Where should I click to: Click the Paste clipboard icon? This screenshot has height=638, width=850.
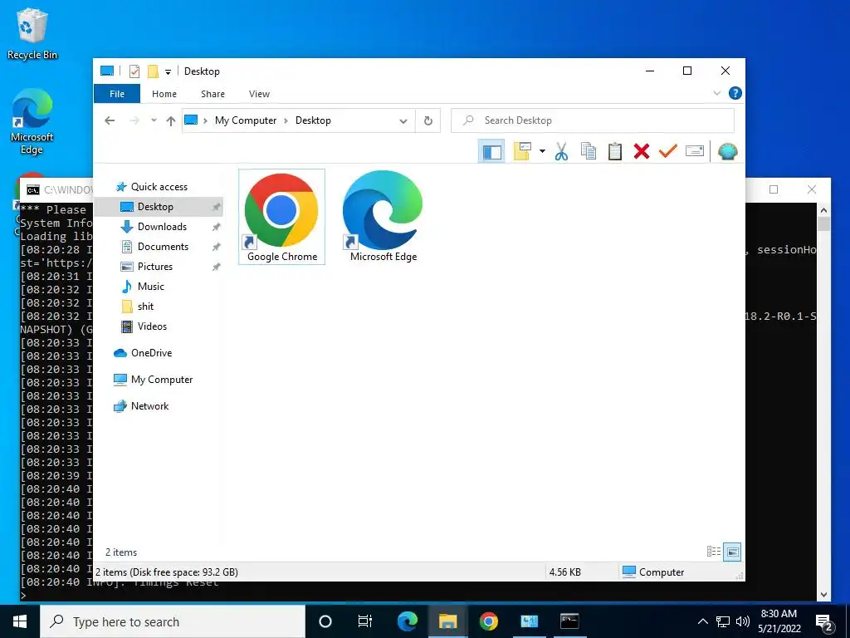pos(615,151)
